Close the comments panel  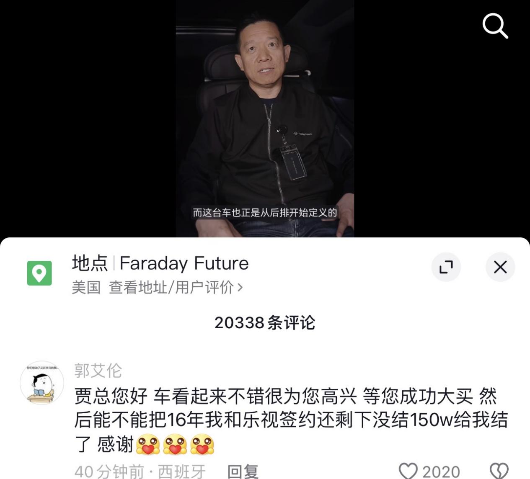coord(500,267)
